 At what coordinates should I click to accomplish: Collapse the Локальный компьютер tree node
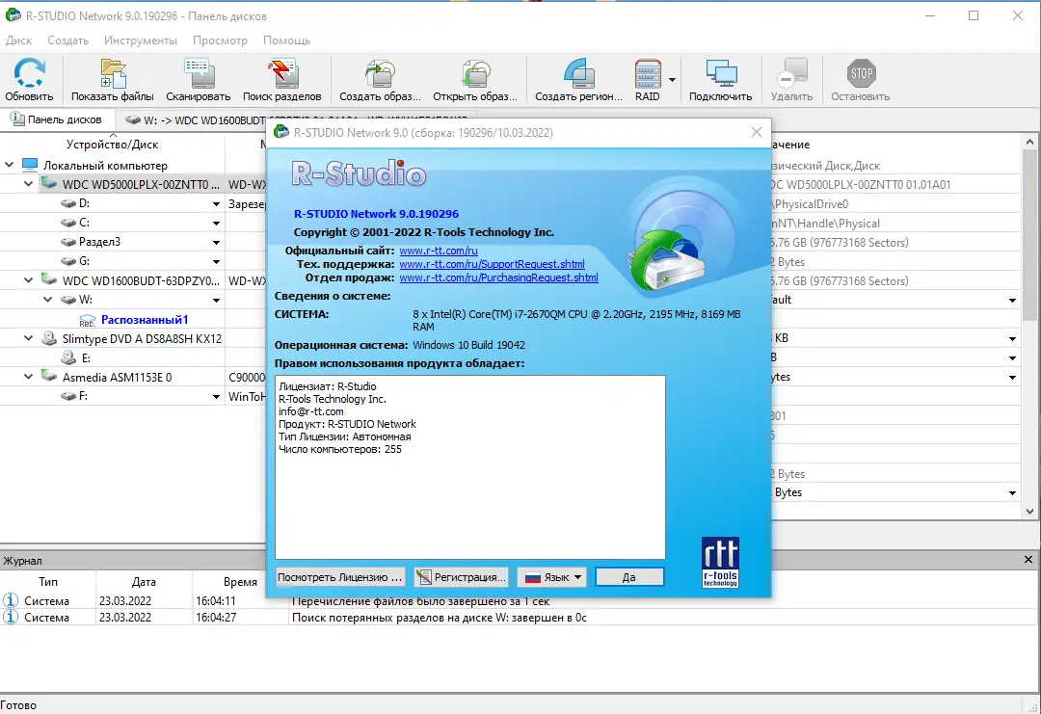(10, 165)
